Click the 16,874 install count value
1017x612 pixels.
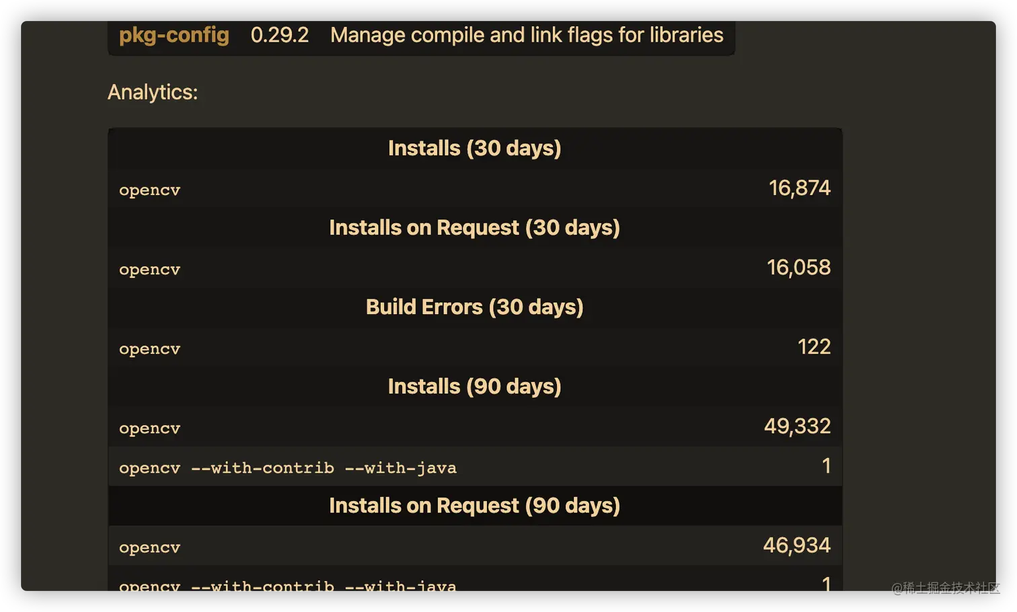point(799,188)
